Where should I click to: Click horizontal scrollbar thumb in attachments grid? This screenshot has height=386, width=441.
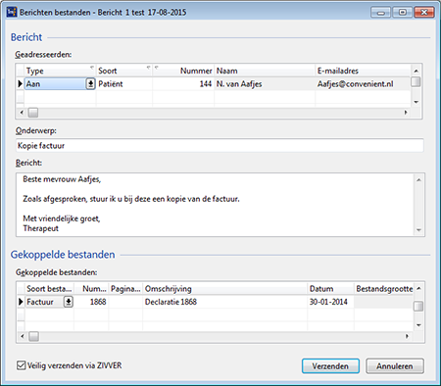tap(33, 336)
